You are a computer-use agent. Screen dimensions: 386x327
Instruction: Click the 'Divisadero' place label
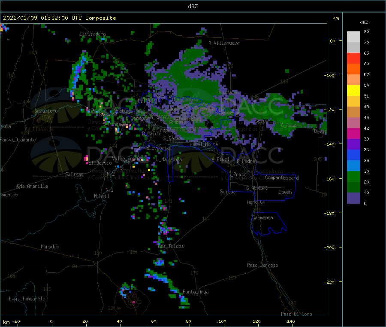coord(93,34)
